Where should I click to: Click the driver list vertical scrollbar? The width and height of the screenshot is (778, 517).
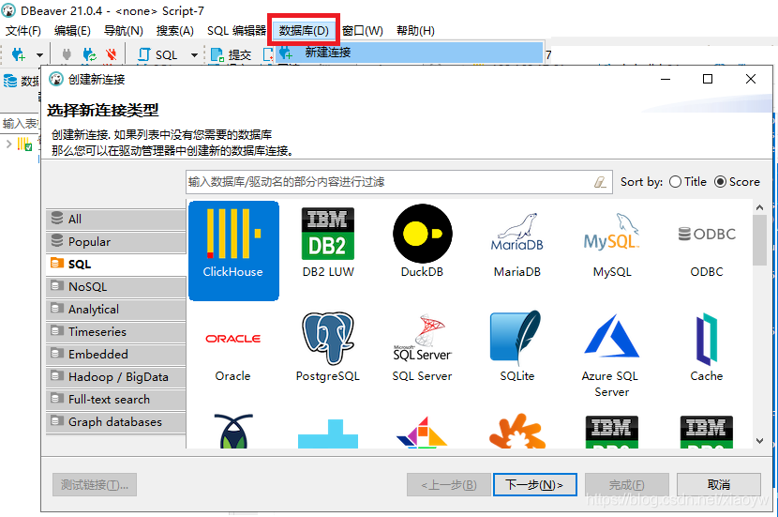759,240
